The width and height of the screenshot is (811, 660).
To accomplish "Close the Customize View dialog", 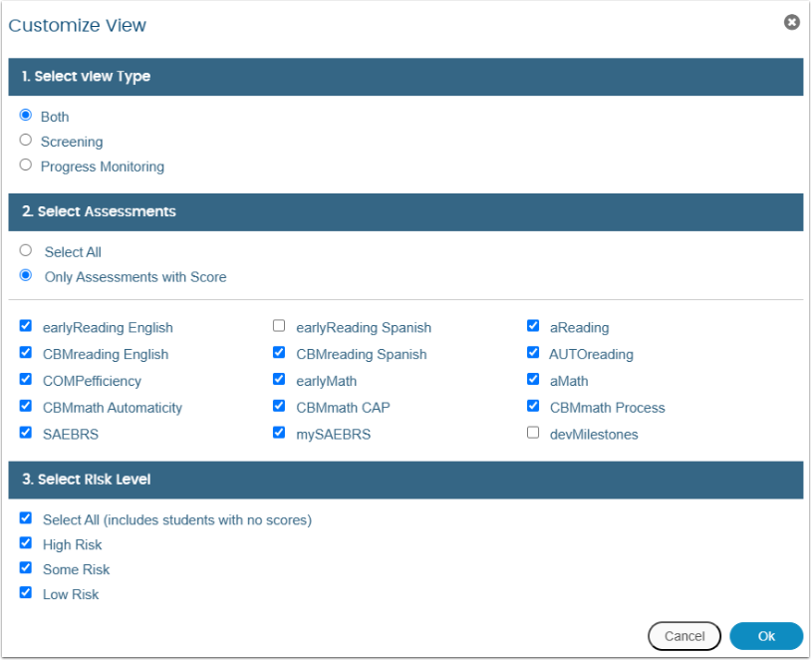I will [791, 22].
